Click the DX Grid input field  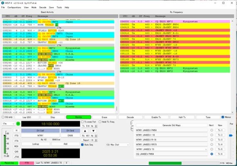tap(70, 136)
